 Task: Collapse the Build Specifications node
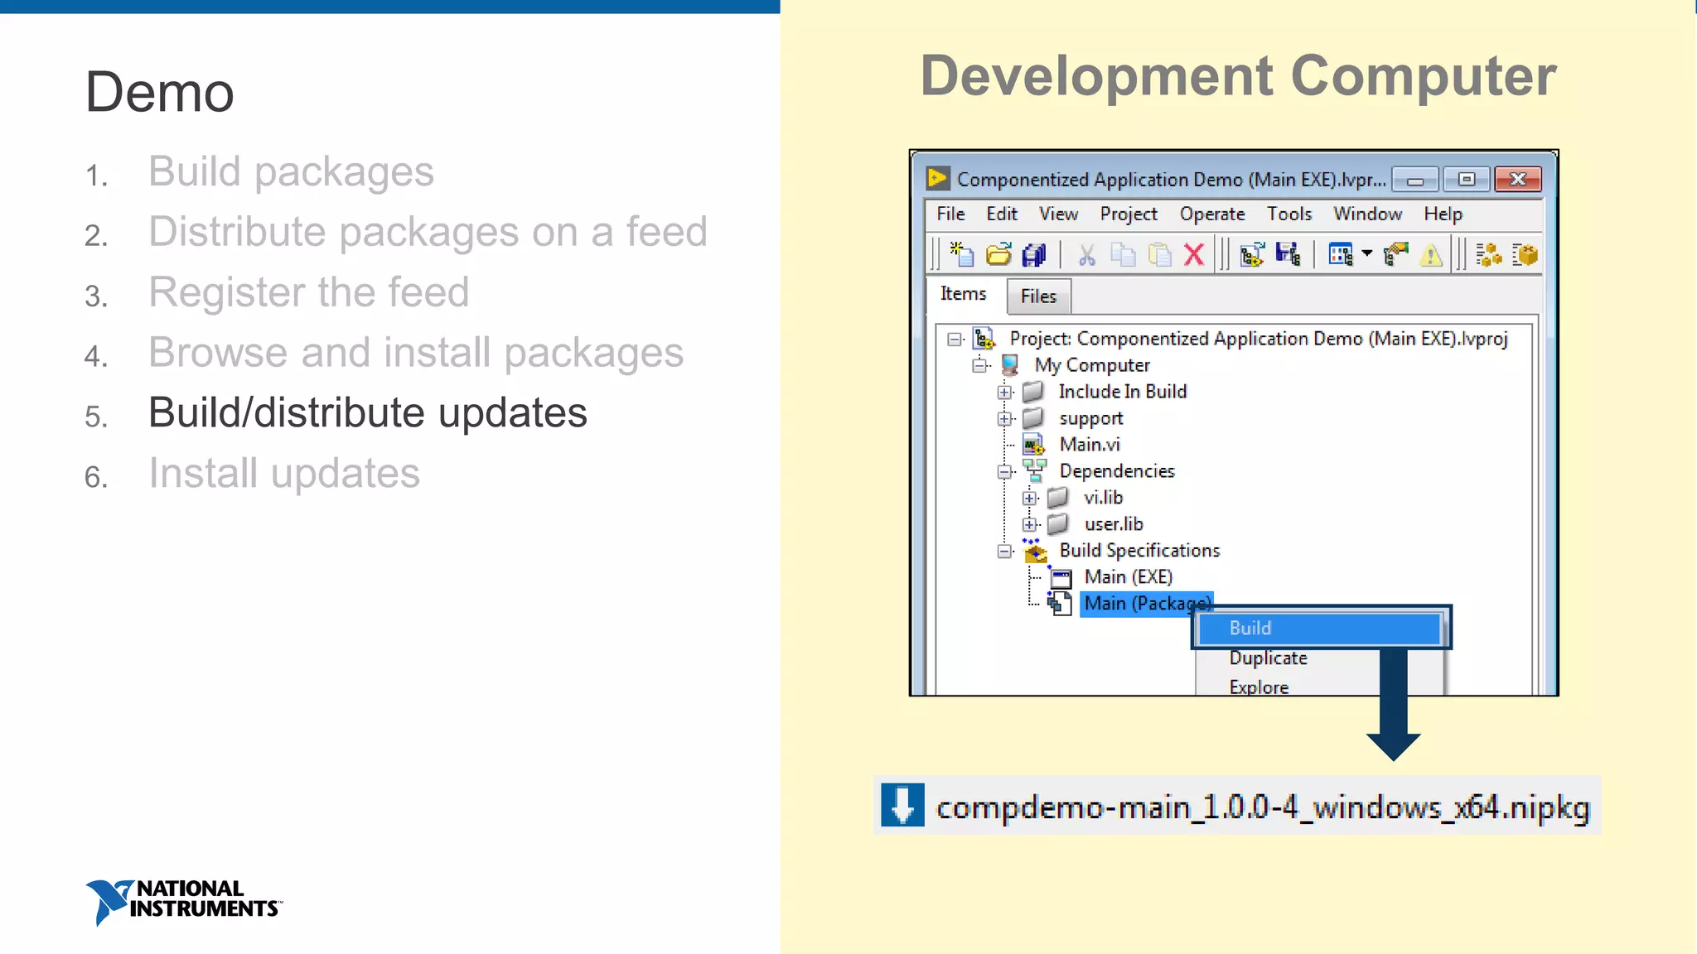1004,552
